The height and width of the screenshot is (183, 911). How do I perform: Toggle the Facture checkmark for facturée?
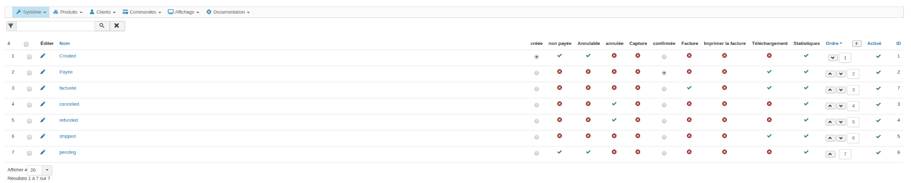[x=689, y=87]
